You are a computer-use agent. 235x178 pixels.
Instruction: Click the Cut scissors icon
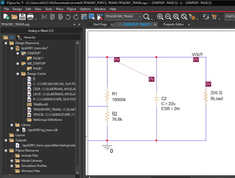point(44,17)
